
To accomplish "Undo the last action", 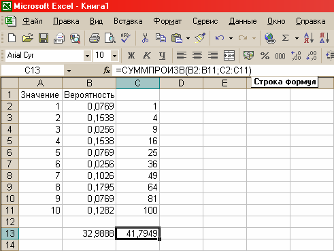I will tap(220, 38).
